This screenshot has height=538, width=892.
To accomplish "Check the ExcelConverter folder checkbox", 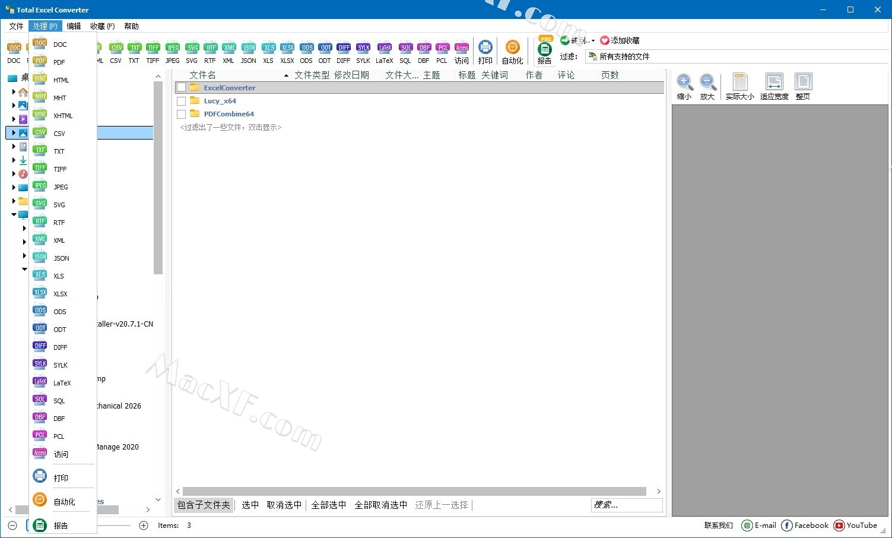I will tap(182, 88).
